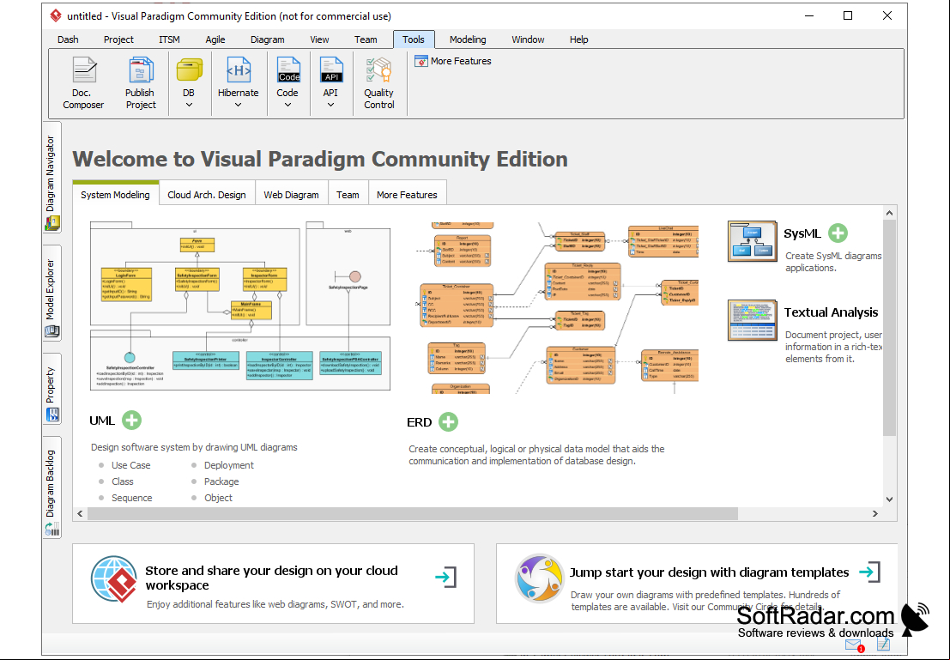This screenshot has height=660, width=950.
Task: Click the green plus next to UML
Action: pyautogui.click(x=131, y=420)
